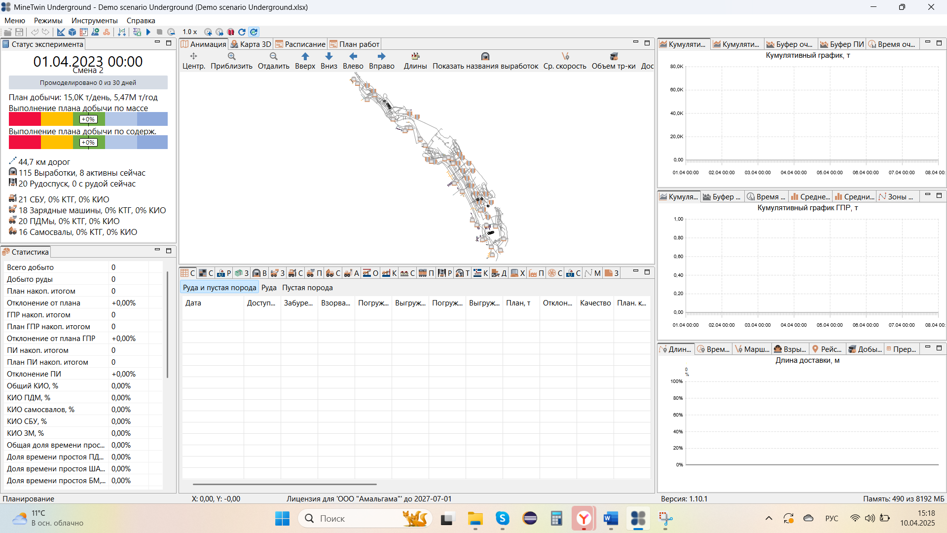Toggle the Ср. скорость overlay

click(x=565, y=61)
